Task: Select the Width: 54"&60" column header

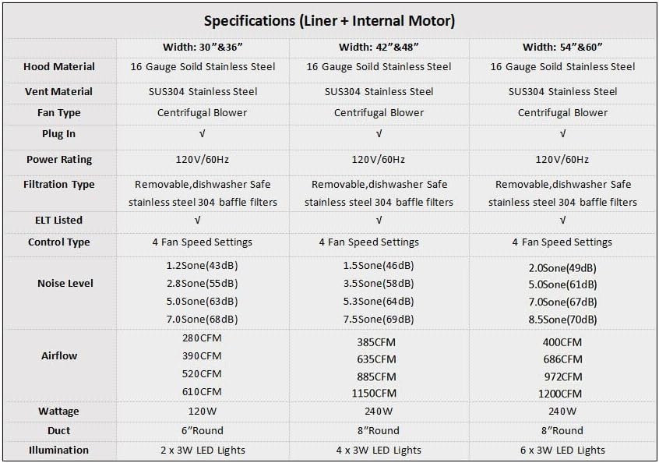Action: 562,47
